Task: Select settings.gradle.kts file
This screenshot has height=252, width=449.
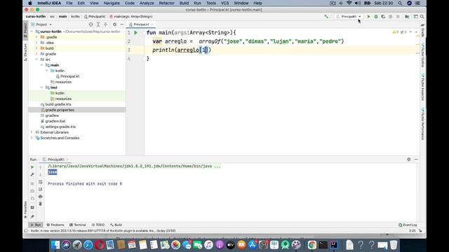Action: pyautogui.click(x=58, y=127)
